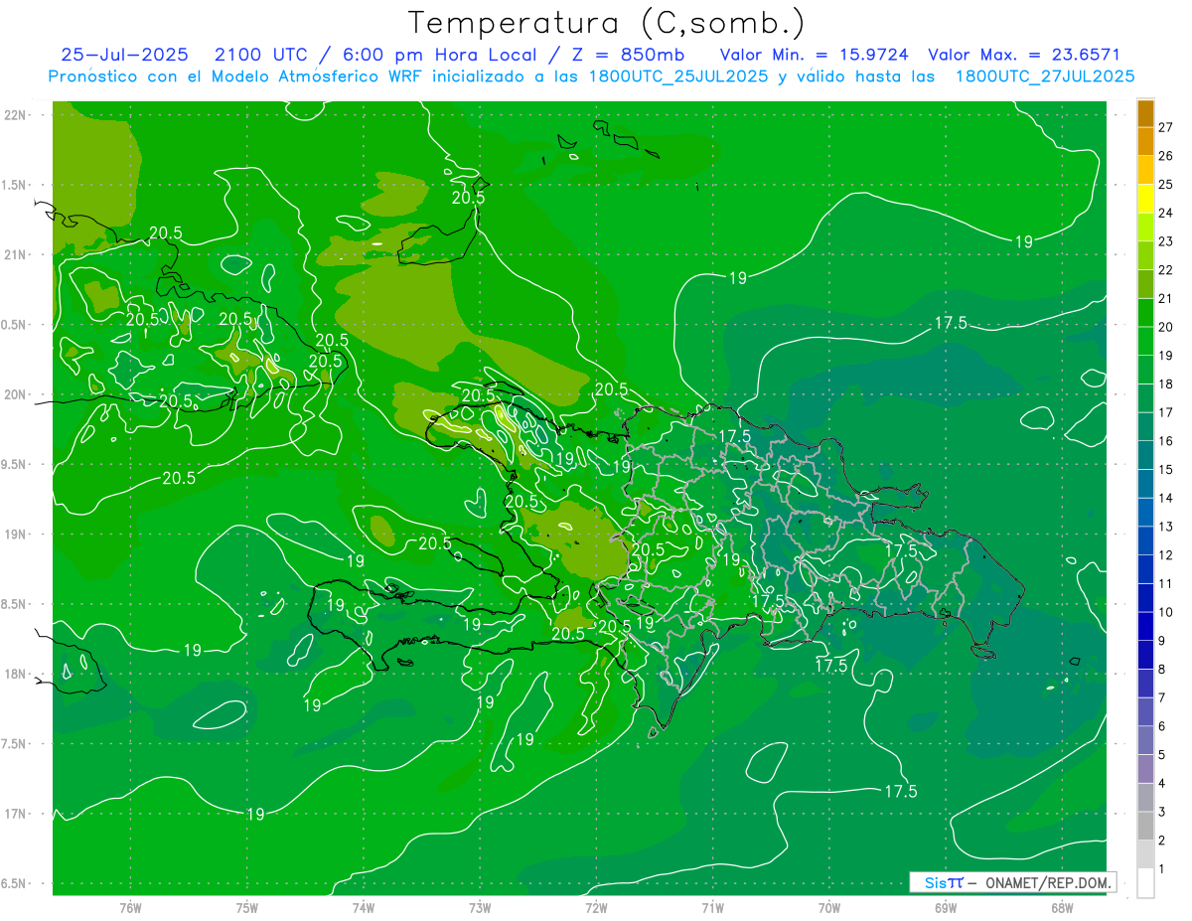
Task: Click the yellow swatch between legend 24 and 25
Action: [x=1145, y=199]
